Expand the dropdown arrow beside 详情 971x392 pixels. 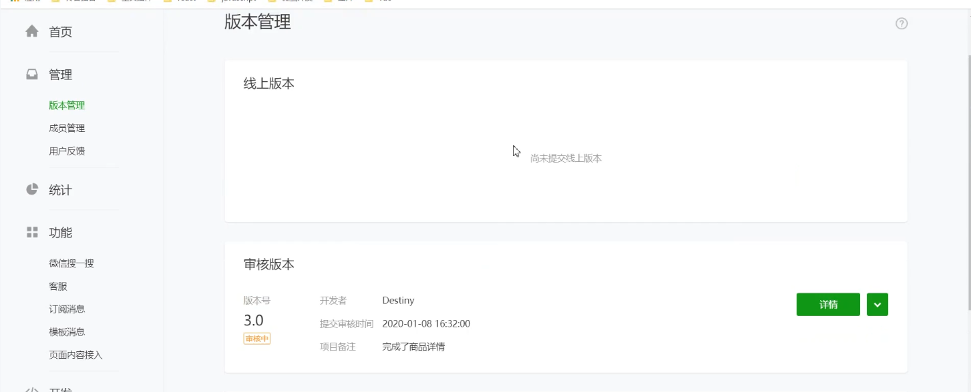(x=877, y=304)
